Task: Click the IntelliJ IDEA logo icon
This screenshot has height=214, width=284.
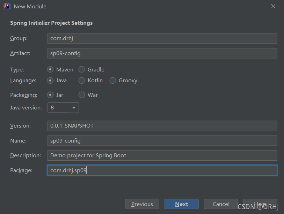Action: tap(7, 6)
